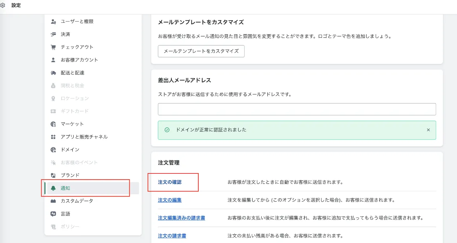Open the 注文の確認 notification link
The height and width of the screenshot is (243, 457).
[x=169, y=182]
